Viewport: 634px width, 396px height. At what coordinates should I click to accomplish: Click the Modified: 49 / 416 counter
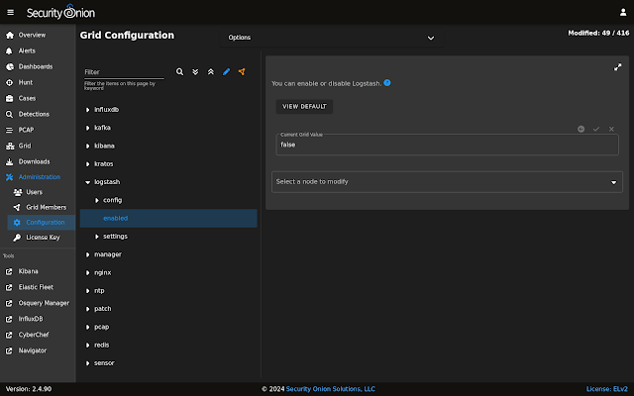coord(598,33)
